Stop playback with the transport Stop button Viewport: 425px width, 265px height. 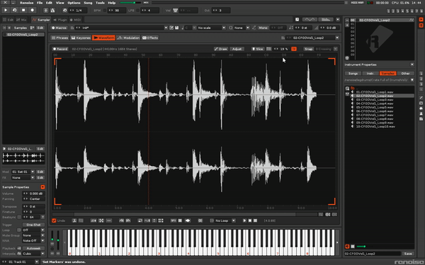23,11
